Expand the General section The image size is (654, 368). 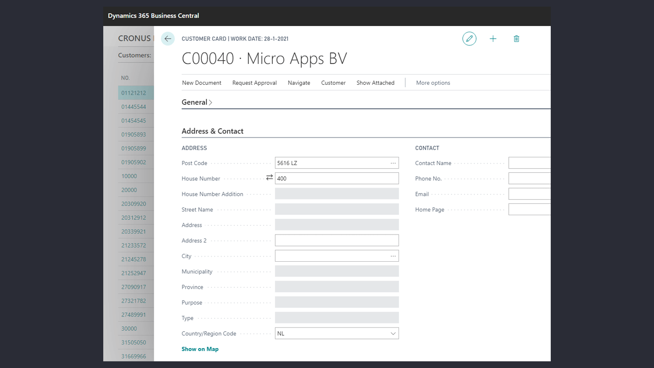(x=197, y=102)
